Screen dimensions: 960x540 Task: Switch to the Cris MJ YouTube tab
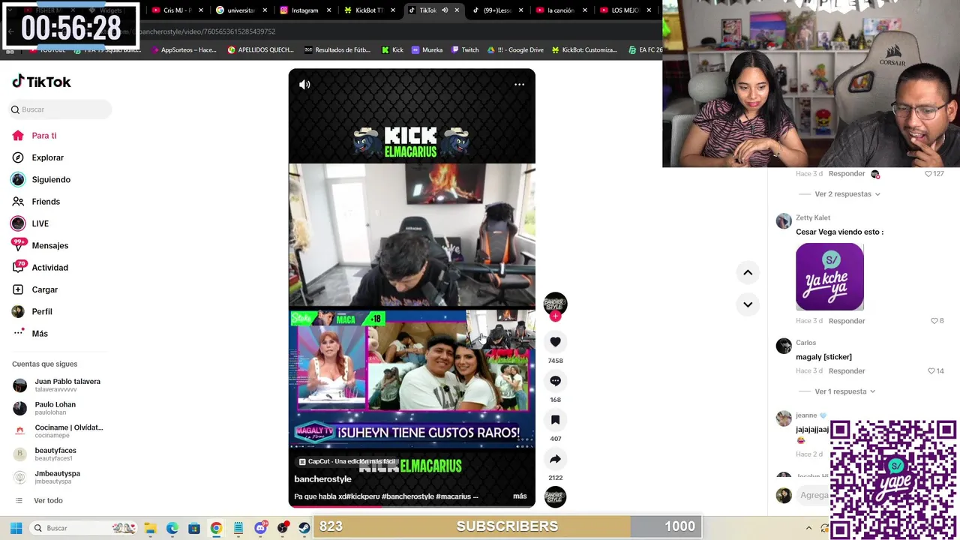(x=177, y=10)
